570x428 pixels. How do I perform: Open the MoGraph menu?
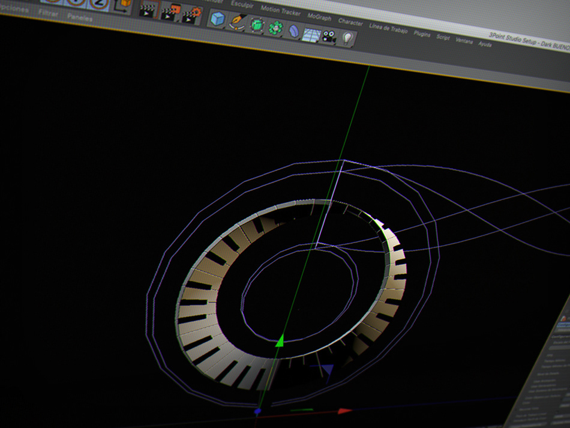click(x=319, y=17)
